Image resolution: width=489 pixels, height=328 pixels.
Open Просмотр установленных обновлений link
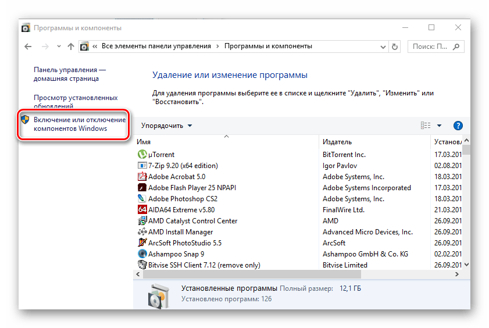tap(76, 102)
